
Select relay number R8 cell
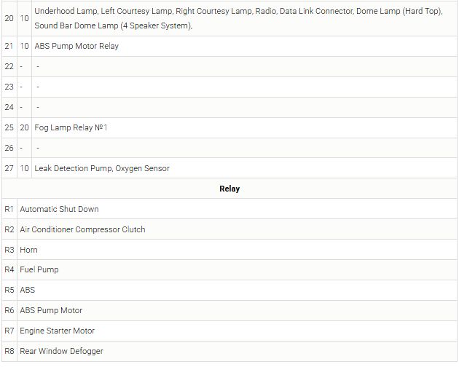click(x=9, y=351)
